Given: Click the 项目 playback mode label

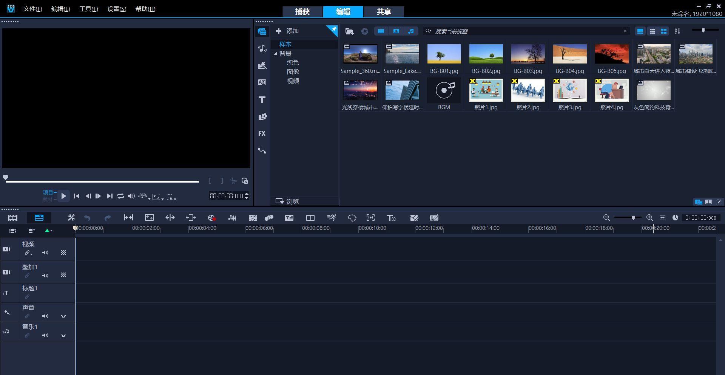Looking at the screenshot, I should click(x=48, y=192).
